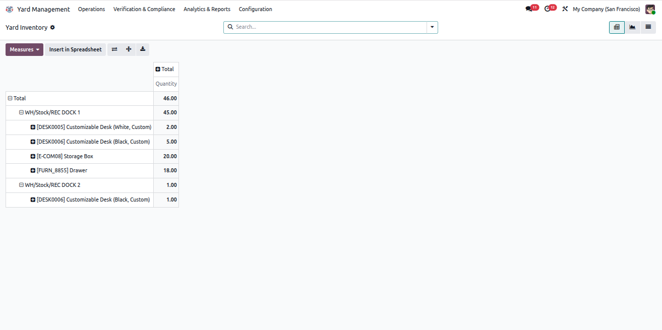Click the Insert in Spreadsheet button
This screenshot has width=662, height=330.
point(75,49)
